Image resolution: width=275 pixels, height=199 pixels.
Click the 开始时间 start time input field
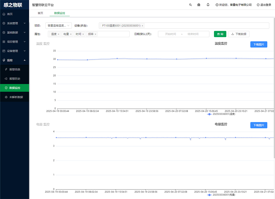pyautogui.click(x=170, y=34)
